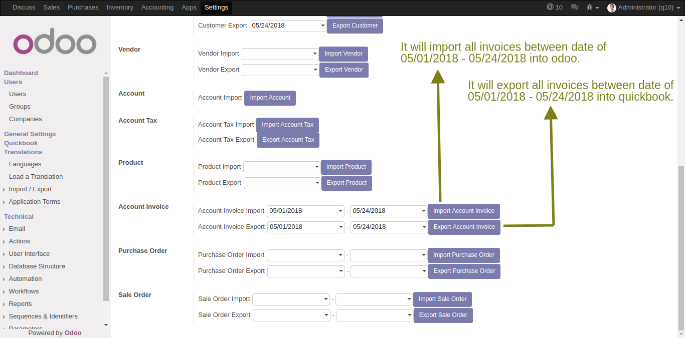Screen dimensions: 685x338
Task: Select the Settings menu tab
Action: tap(216, 8)
